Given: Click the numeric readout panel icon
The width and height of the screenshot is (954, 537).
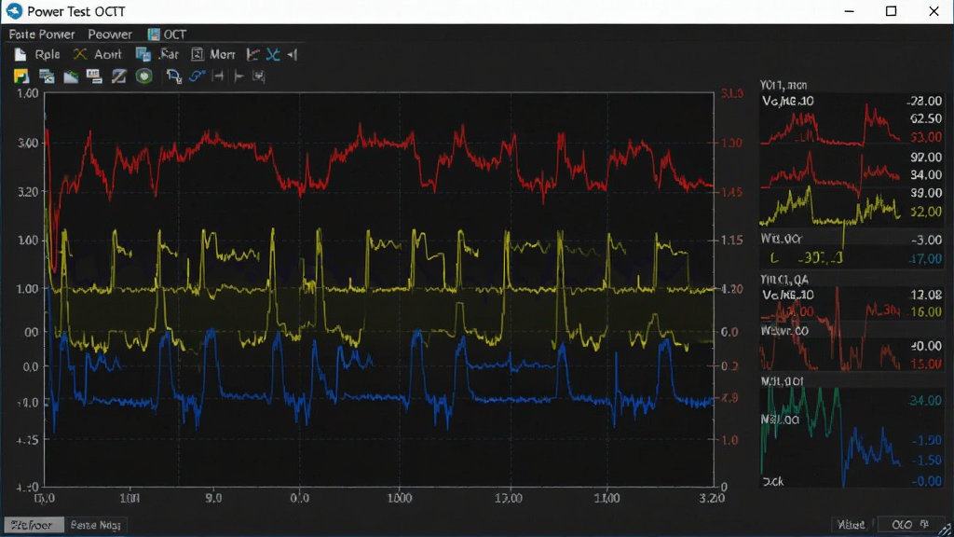Looking at the screenshot, I should [94, 76].
